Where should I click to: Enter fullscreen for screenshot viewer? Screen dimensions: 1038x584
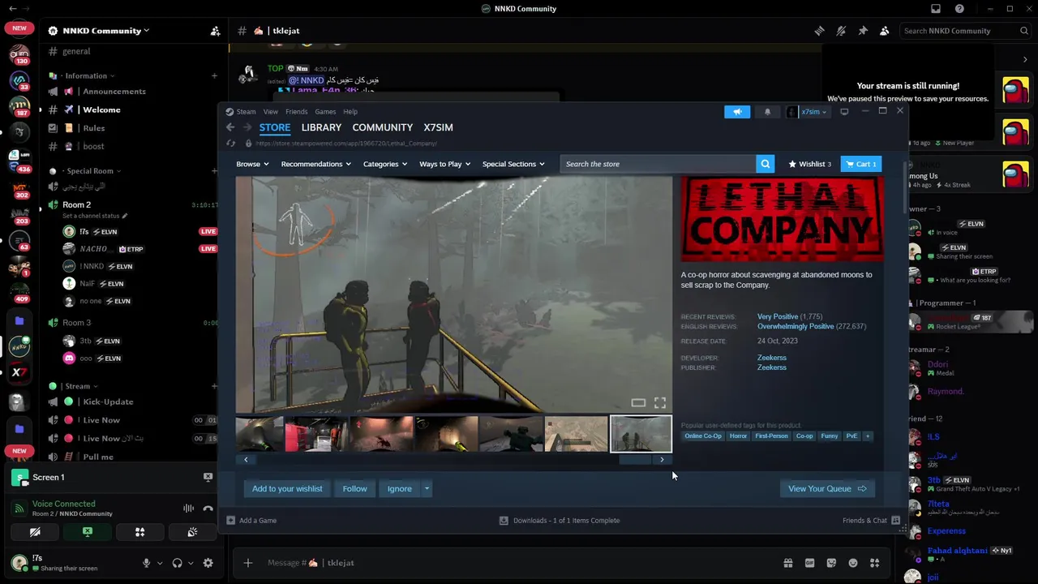[660, 403]
